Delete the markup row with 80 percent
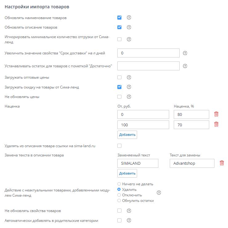228x228 pixels. coord(216,114)
